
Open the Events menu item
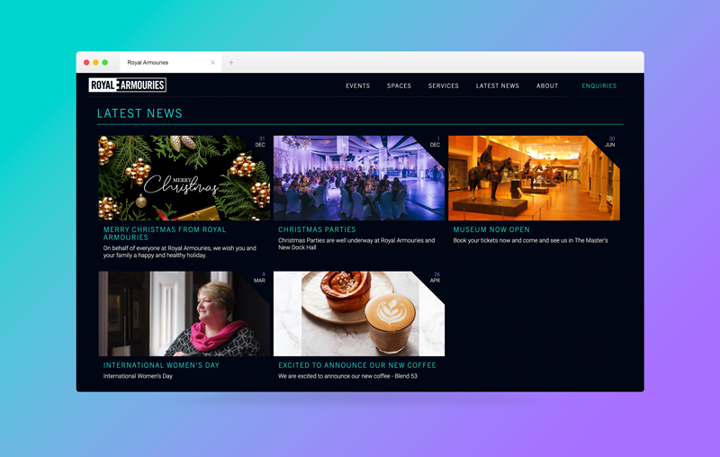357,85
